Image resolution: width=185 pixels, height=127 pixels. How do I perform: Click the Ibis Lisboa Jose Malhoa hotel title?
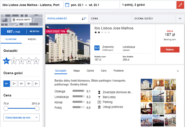(114, 28)
